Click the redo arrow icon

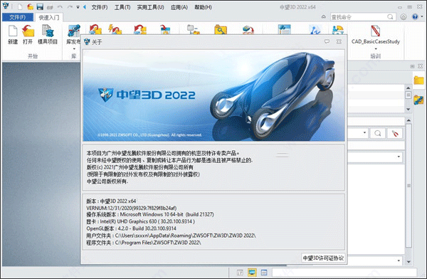[x=70, y=7]
